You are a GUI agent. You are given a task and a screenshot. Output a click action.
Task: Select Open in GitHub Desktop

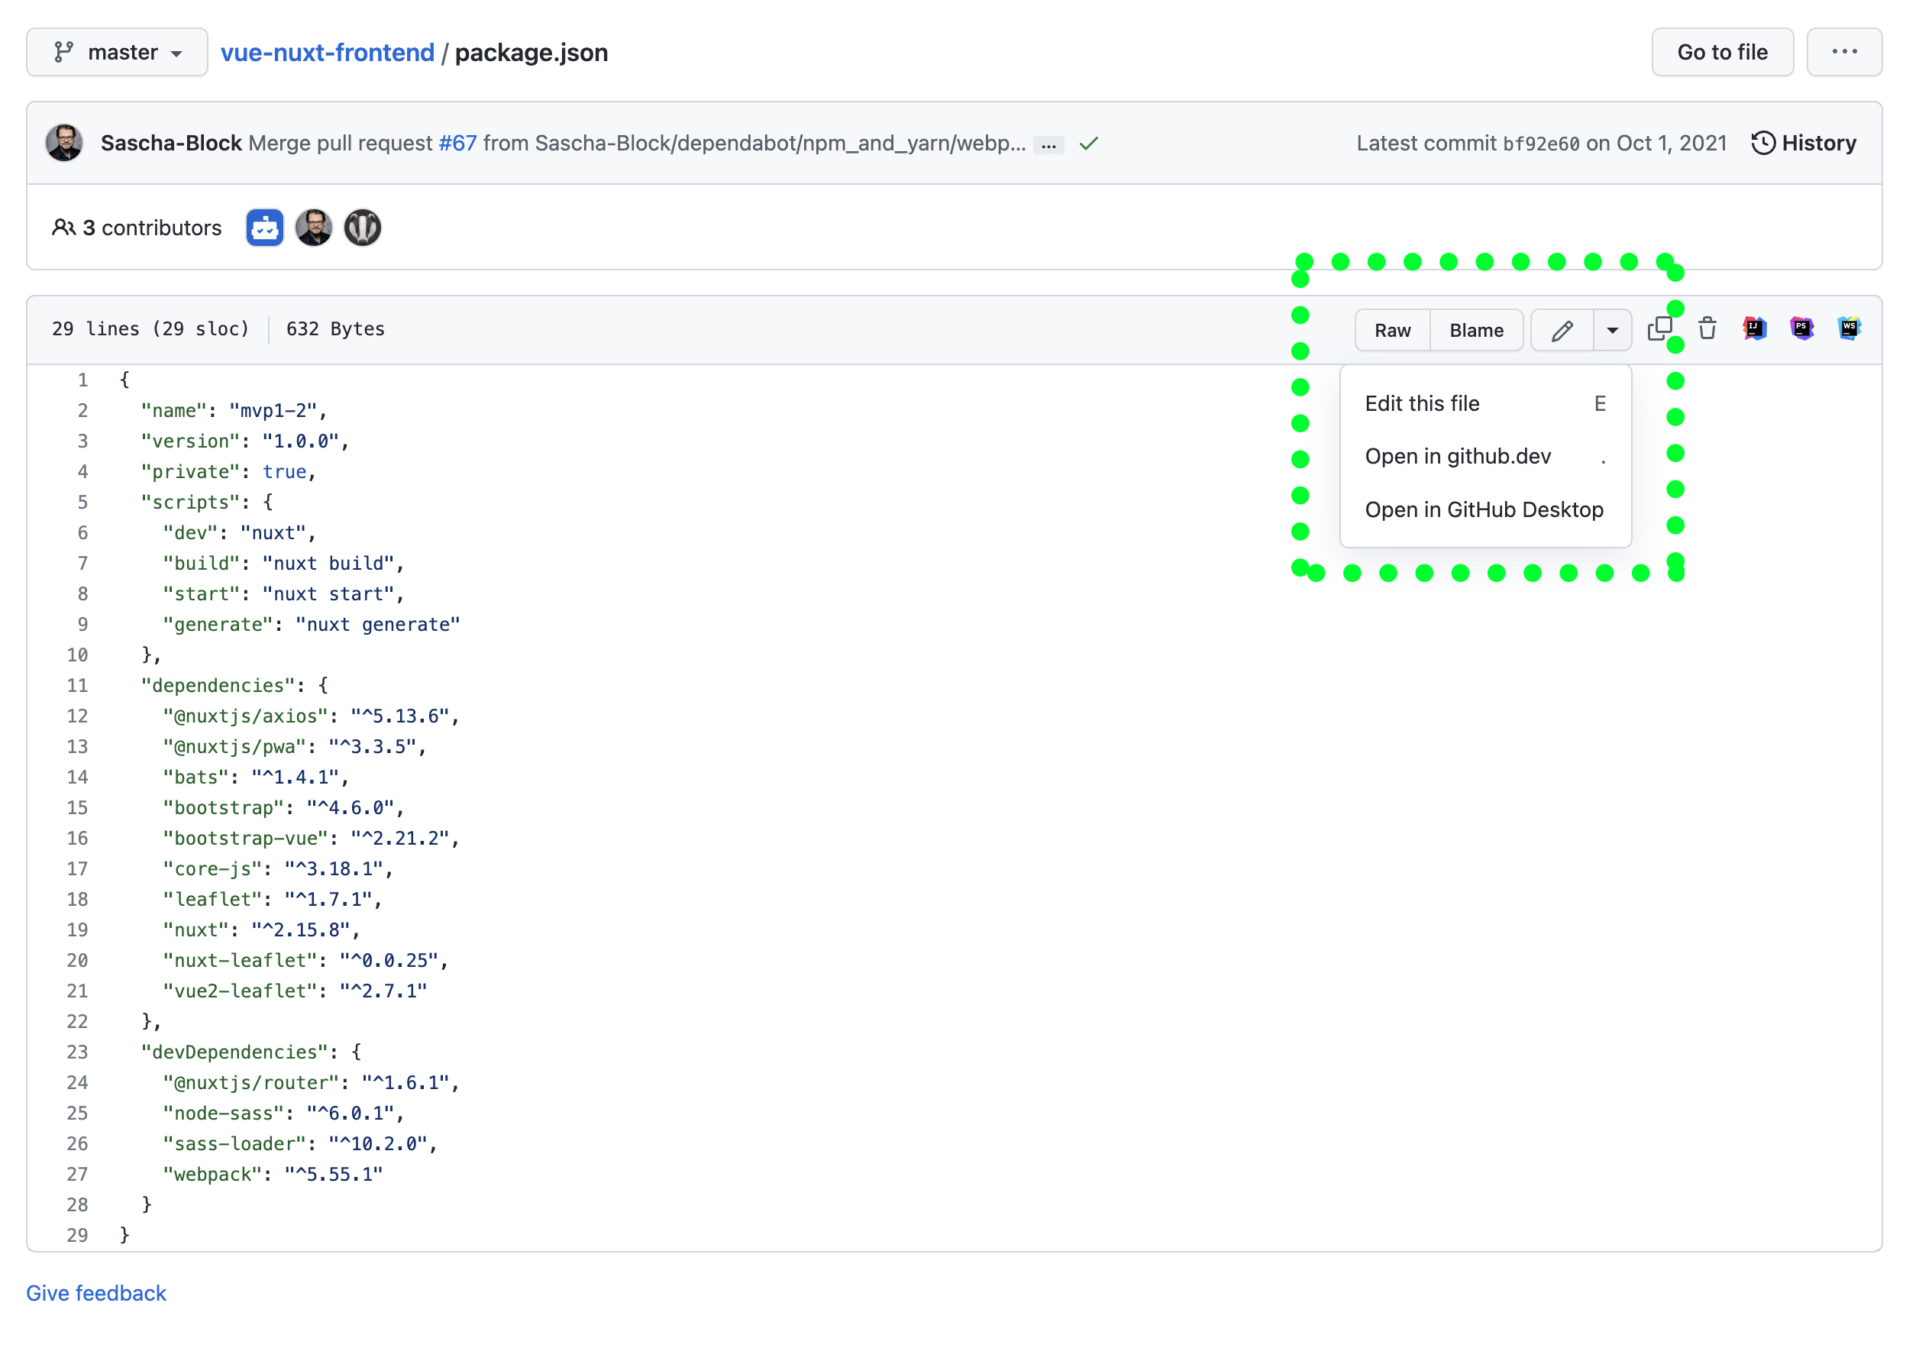(x=1484, y=509)
